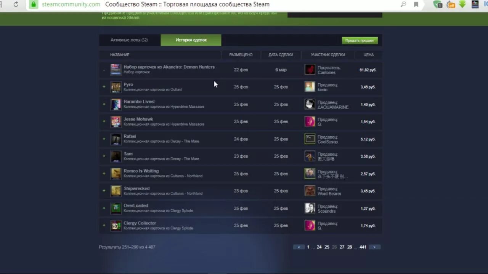This screenshot has width=488, height=274.
Task: Select the История сделок tab
Action: (x=191, y=40)
